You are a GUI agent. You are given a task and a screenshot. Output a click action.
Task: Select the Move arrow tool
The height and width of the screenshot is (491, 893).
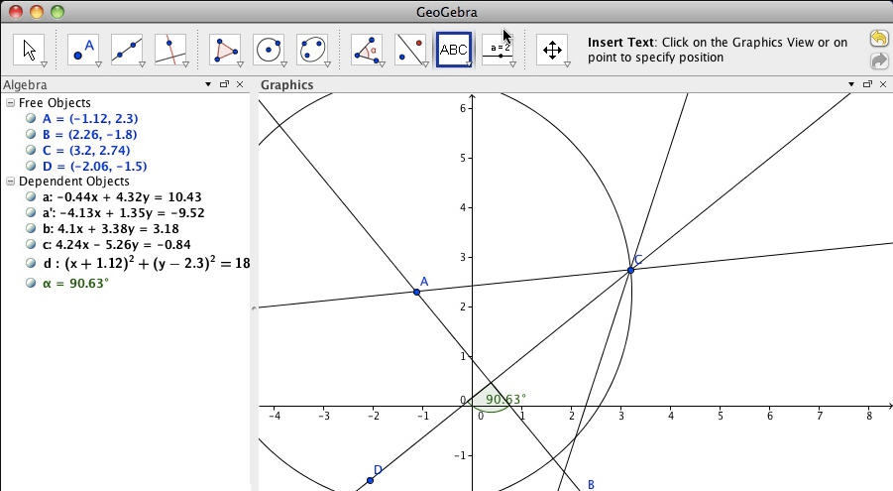29,49
